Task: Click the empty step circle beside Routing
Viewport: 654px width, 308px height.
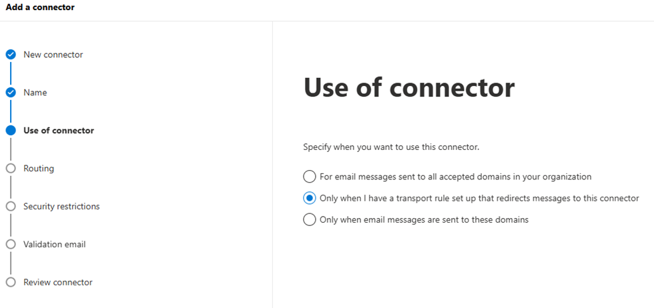Action: point(11,169)
